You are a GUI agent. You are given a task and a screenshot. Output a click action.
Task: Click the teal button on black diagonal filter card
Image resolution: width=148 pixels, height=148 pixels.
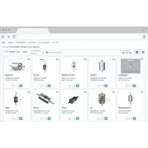point(78,118)
